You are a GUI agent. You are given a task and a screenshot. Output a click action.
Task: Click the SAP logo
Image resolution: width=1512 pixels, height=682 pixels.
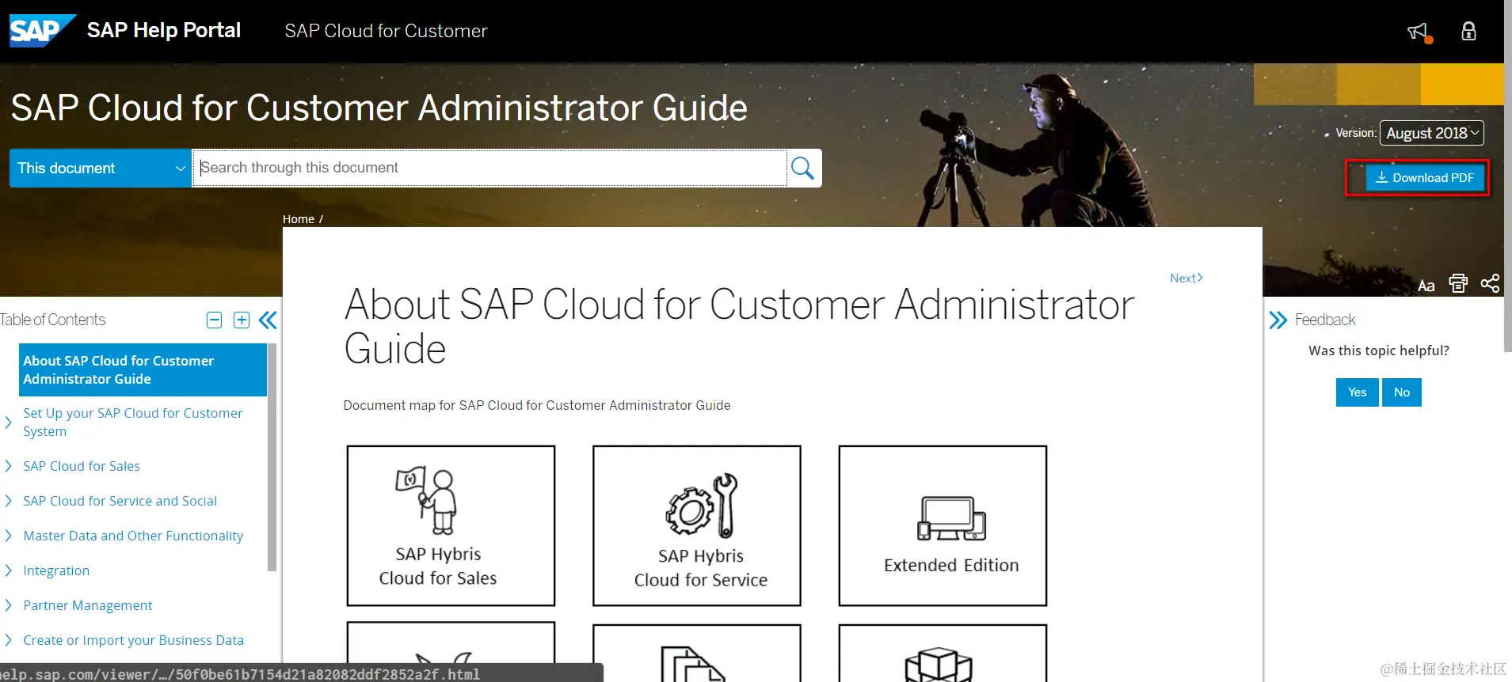[42, 30]
